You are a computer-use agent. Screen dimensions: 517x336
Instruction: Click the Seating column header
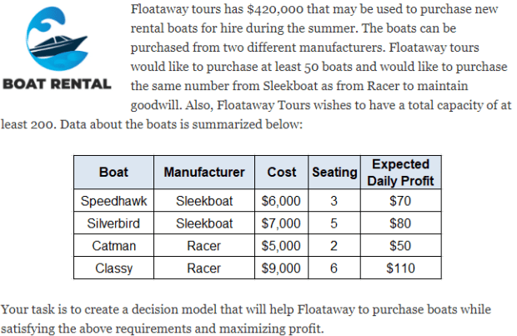334,173
